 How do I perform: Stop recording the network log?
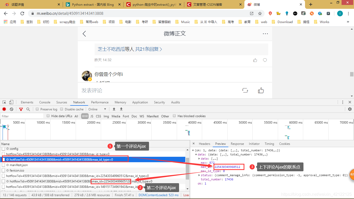click(4, 109)
